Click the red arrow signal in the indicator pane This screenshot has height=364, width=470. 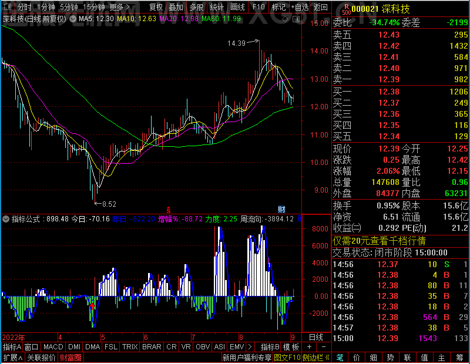tap(92, 305)
